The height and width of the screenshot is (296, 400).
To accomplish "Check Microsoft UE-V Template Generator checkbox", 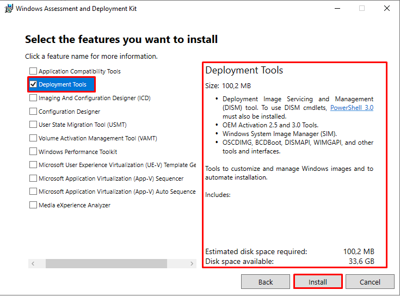I will click(x=33, y=165).
